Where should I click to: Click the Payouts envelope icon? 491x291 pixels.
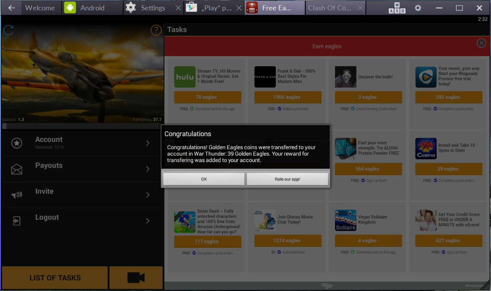[x=17, y=169]
